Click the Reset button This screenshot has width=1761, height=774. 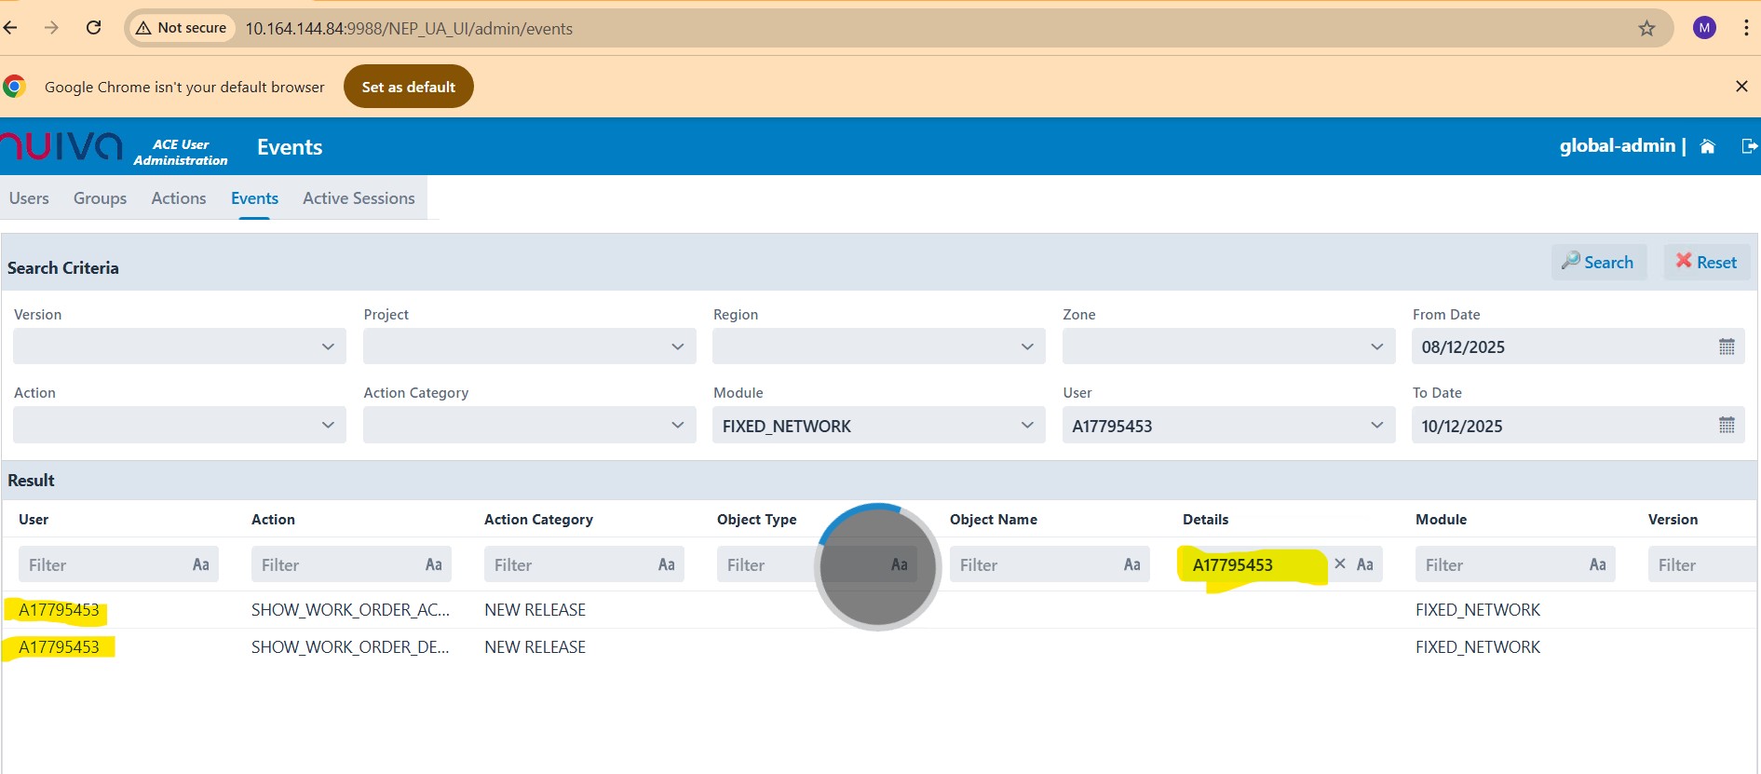coord(1706,263)
